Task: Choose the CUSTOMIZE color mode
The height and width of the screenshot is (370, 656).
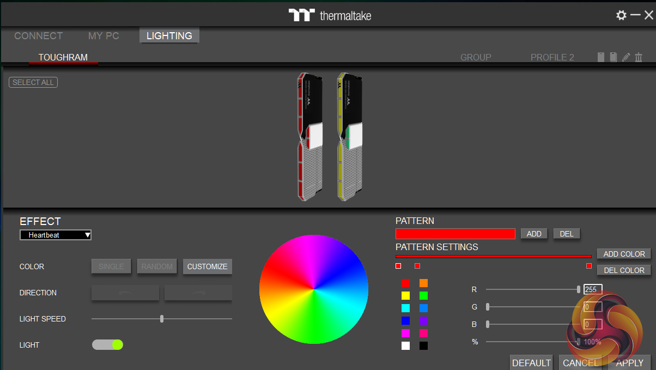Action: [x=208, y=266]
